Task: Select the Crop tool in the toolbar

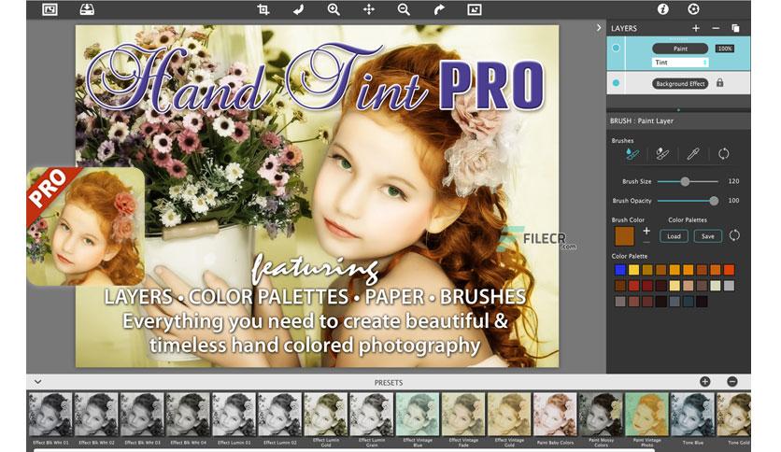Action: [263, 9]
